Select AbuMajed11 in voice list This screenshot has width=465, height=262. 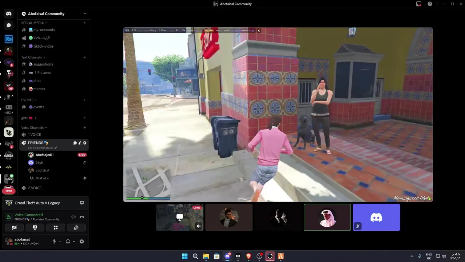click(57, 155)
